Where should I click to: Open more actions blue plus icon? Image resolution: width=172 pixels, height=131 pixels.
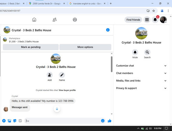tap(4, 121)
